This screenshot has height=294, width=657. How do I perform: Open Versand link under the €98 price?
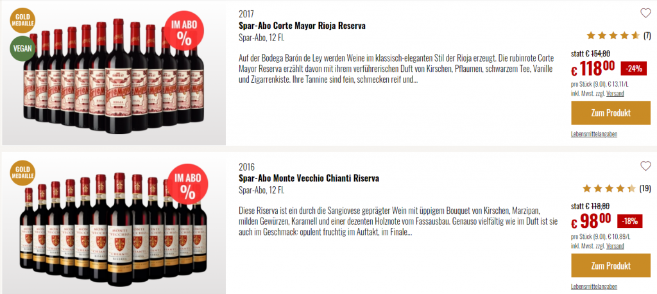(x=615, y=246)
